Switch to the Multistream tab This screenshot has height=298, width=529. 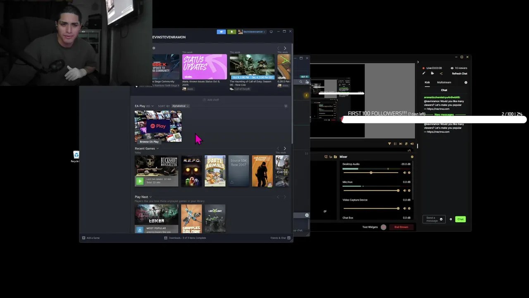[444, 82]
